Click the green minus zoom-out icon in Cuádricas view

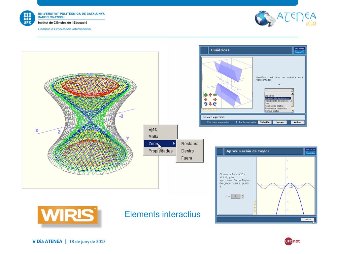215,95
